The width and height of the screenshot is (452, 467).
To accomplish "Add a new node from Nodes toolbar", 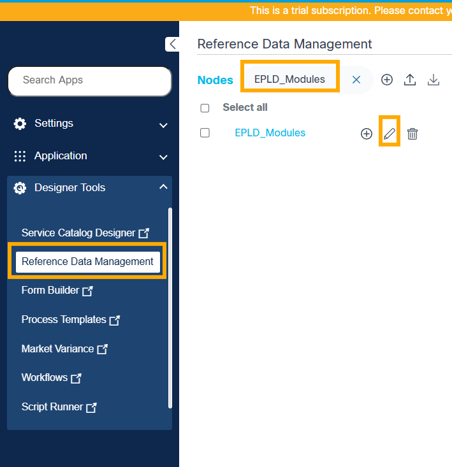I will pos(387,80).
